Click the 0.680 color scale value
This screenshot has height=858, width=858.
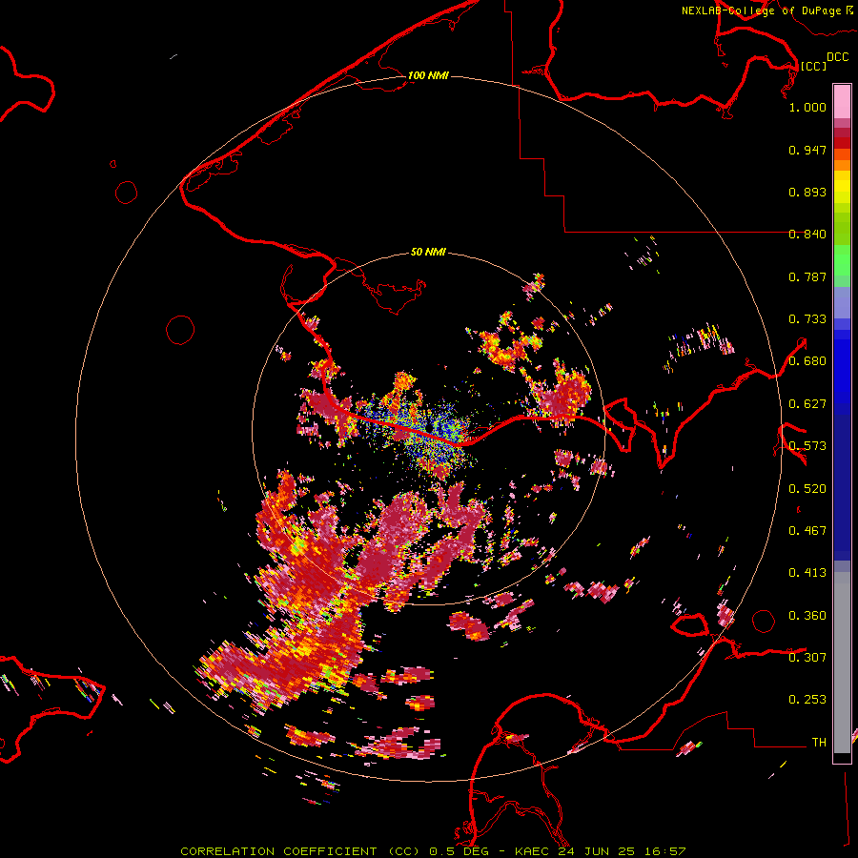coord(807,361)
